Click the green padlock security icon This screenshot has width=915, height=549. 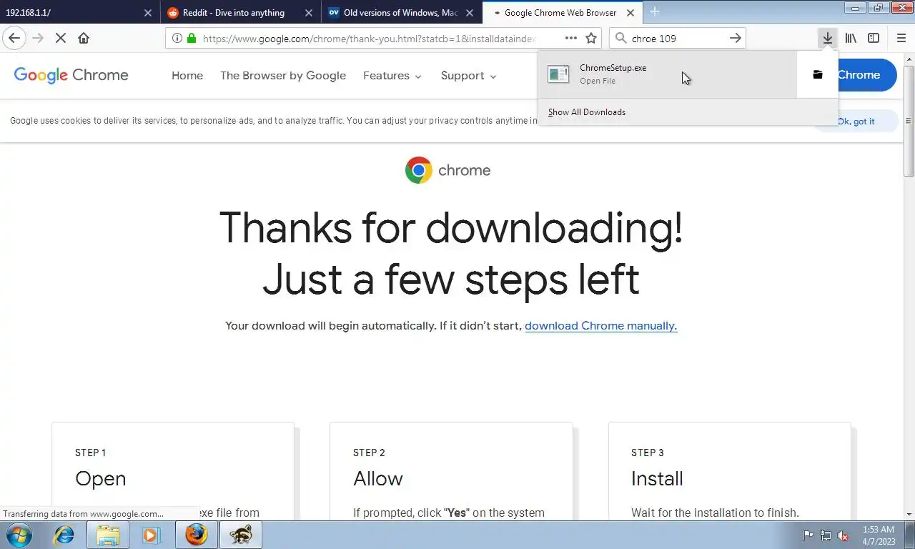click(191, 39)
